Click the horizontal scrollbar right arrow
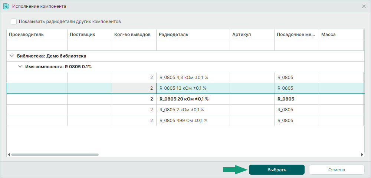Viewport: 371px width, 178px height. point(362,155)
